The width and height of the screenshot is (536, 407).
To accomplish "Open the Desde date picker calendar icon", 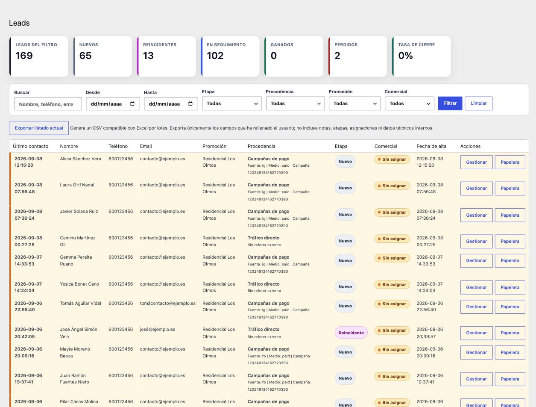I will click(132, 104).
